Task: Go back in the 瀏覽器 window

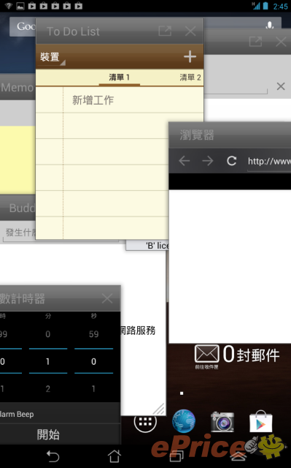Action: tap(185, 161)
